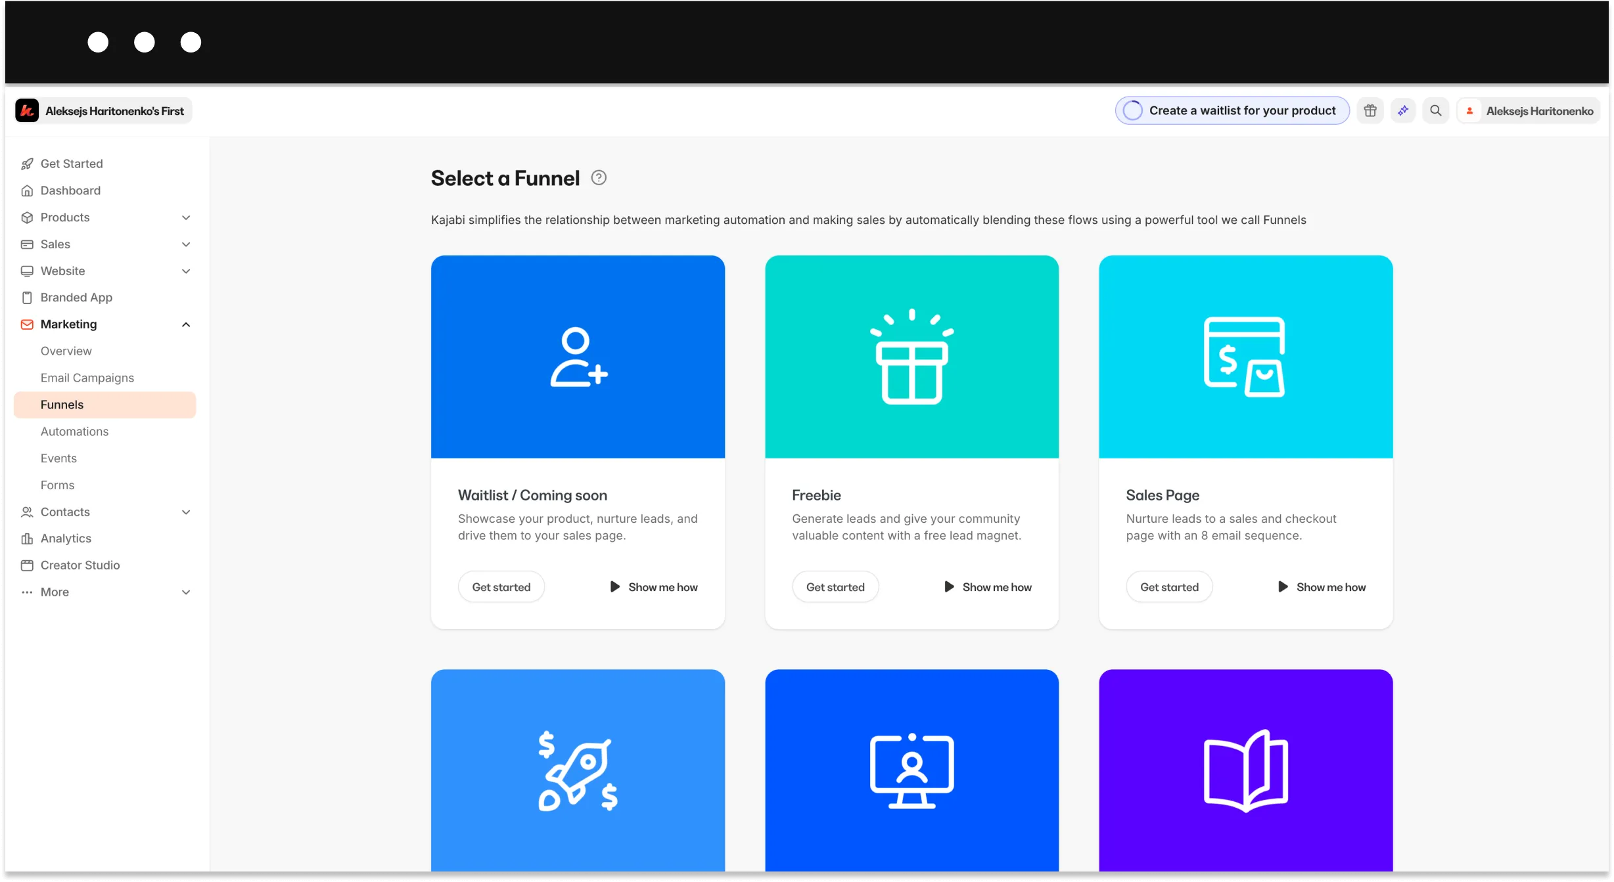
Task: Expand the Contacts menu chevron
Action: [186, 512]
